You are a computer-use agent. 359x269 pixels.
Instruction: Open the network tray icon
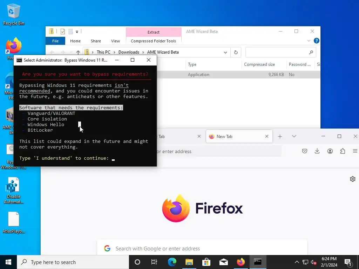coord(305,262)
